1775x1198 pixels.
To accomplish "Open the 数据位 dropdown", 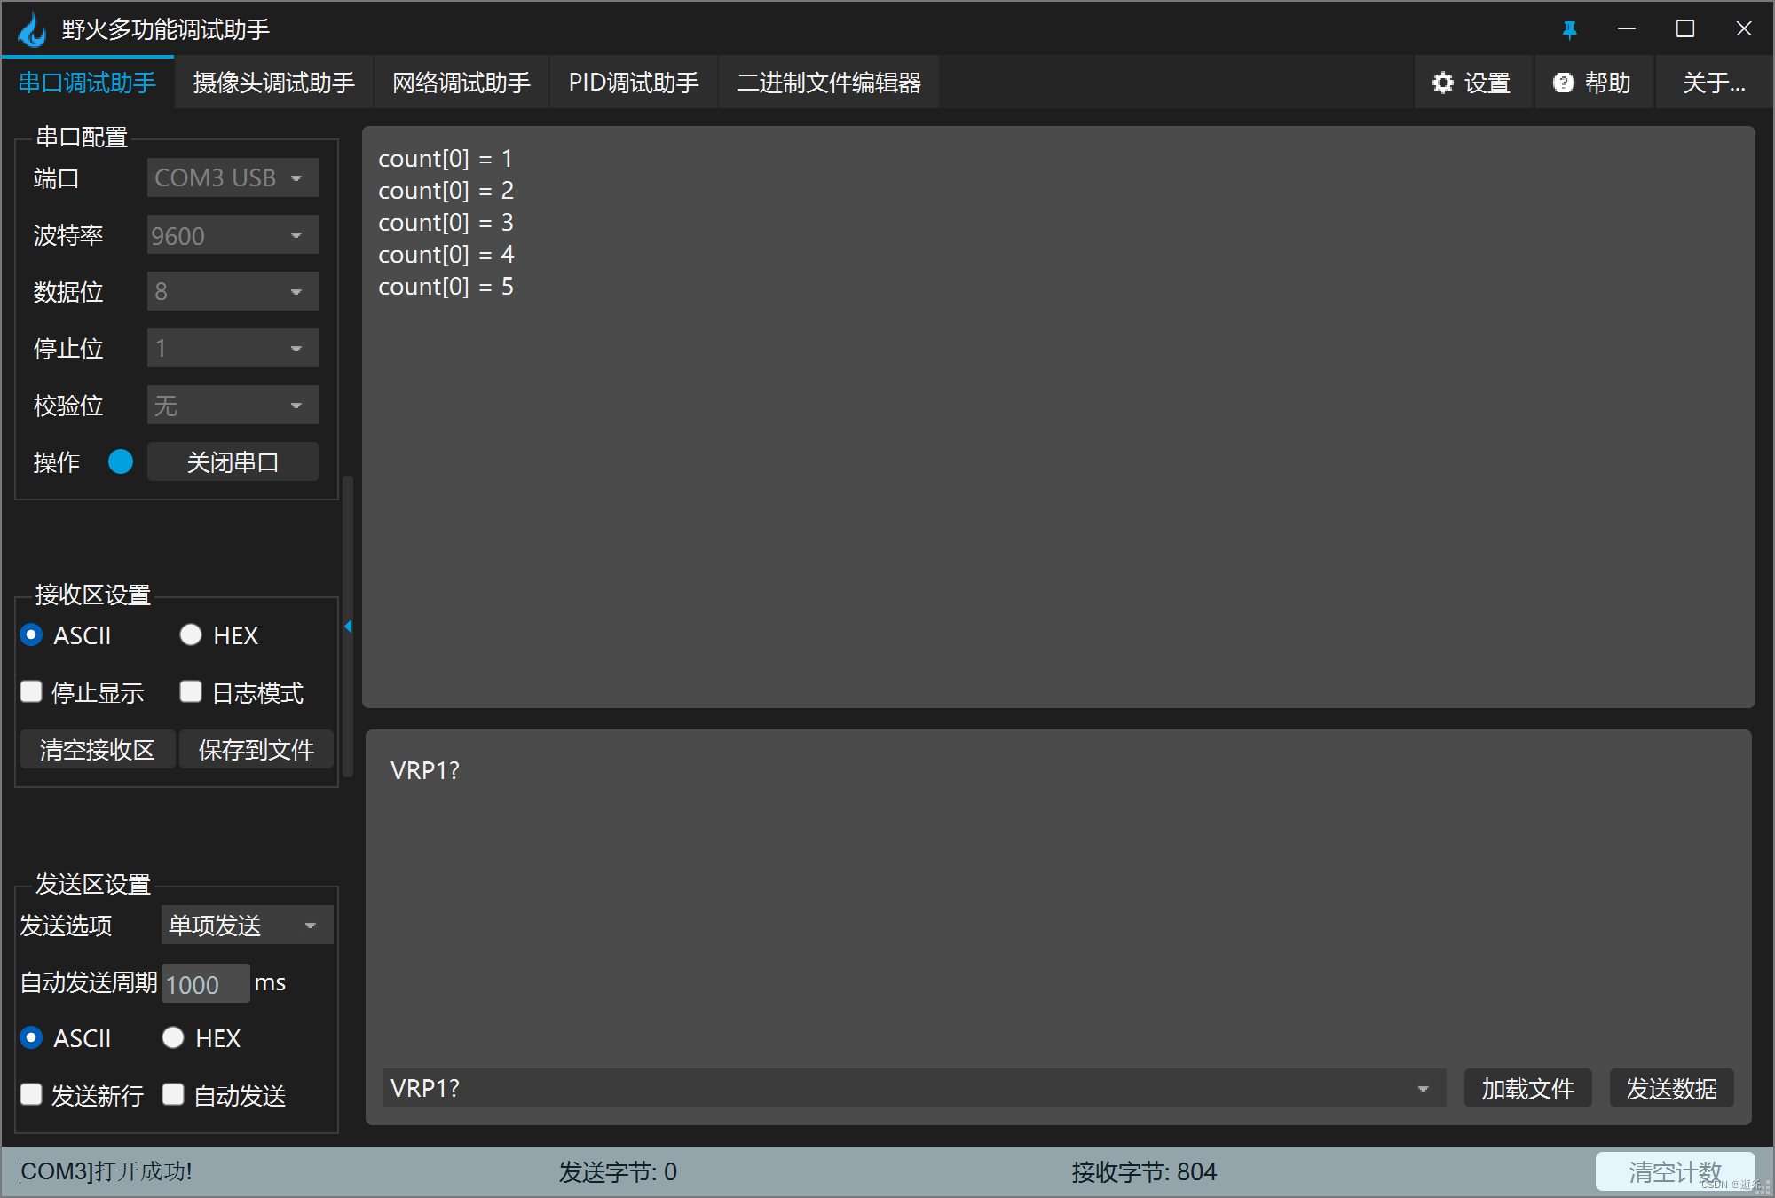I will [233, 291].
